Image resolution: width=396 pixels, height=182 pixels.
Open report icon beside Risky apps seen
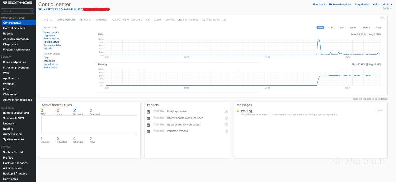148,111
